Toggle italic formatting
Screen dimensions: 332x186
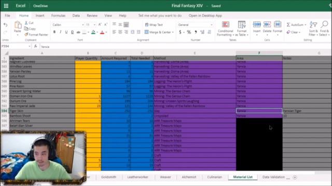coord(61,32)
